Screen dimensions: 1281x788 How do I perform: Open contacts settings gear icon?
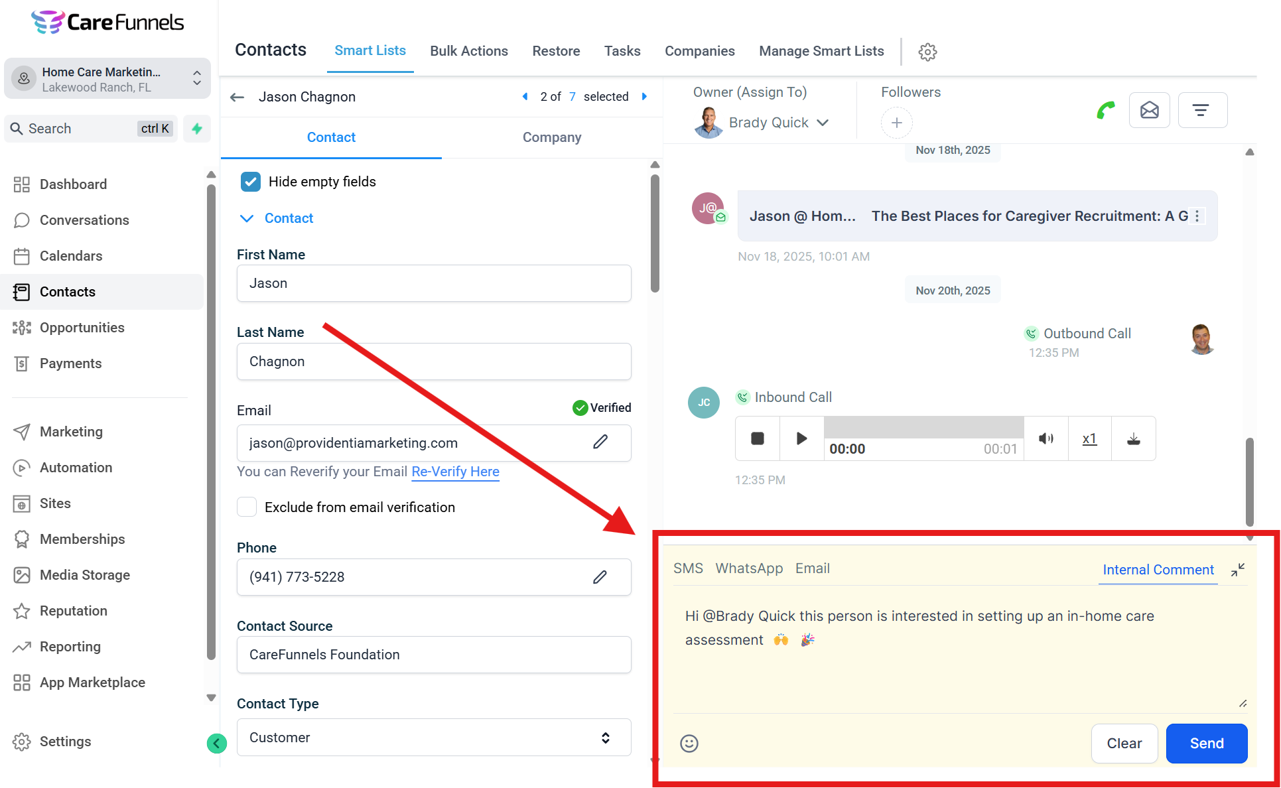click(927, 52)
